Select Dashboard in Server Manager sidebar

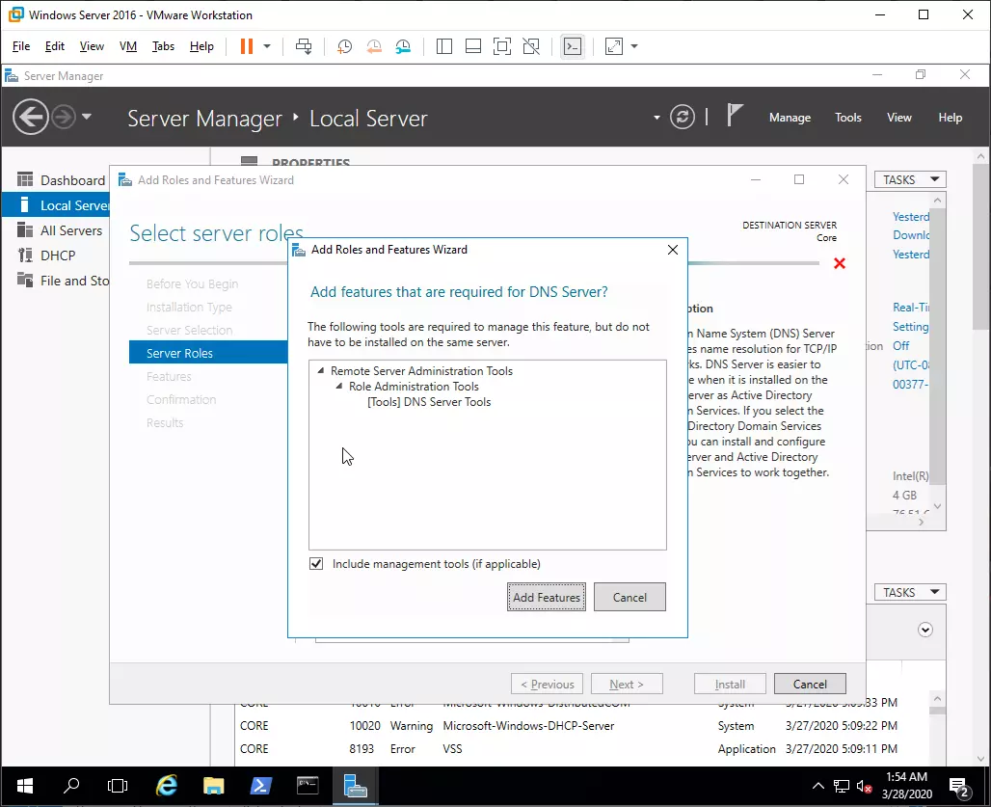[x=62, y=180]
